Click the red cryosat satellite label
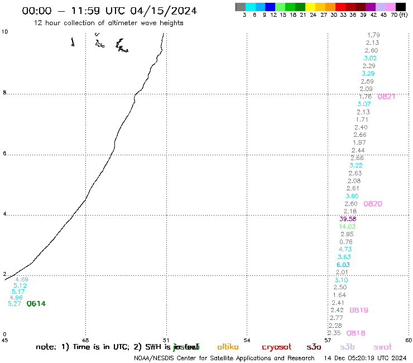 tap(277, 347)
